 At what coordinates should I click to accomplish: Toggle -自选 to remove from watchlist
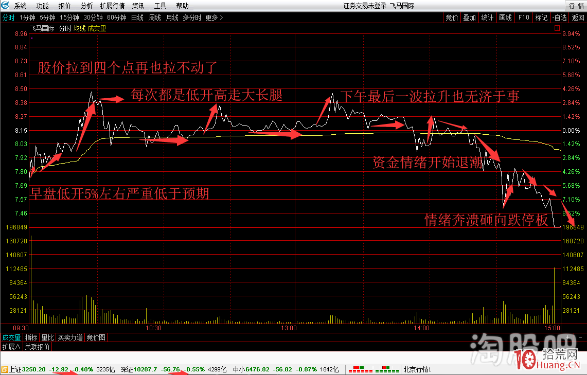[x=559, y=17]
